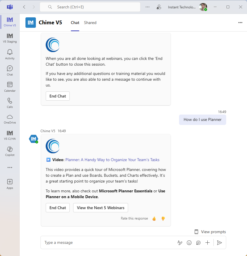Open the Calls section

[x=10, y=103]
